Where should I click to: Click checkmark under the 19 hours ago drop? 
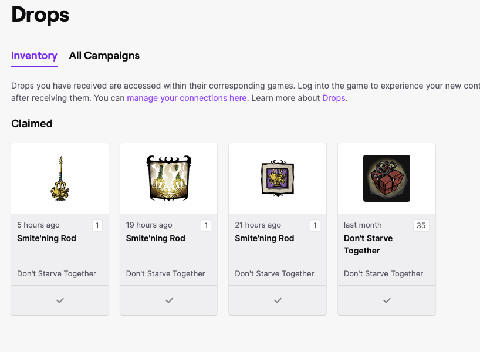pos(169,300)
